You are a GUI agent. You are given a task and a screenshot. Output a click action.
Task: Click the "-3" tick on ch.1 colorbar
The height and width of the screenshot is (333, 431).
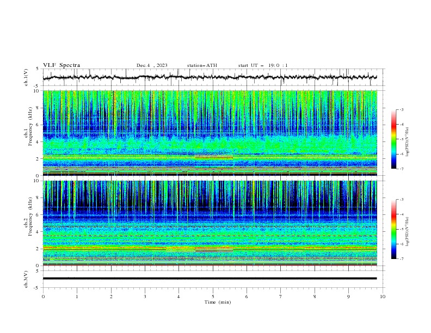[401, 109]
